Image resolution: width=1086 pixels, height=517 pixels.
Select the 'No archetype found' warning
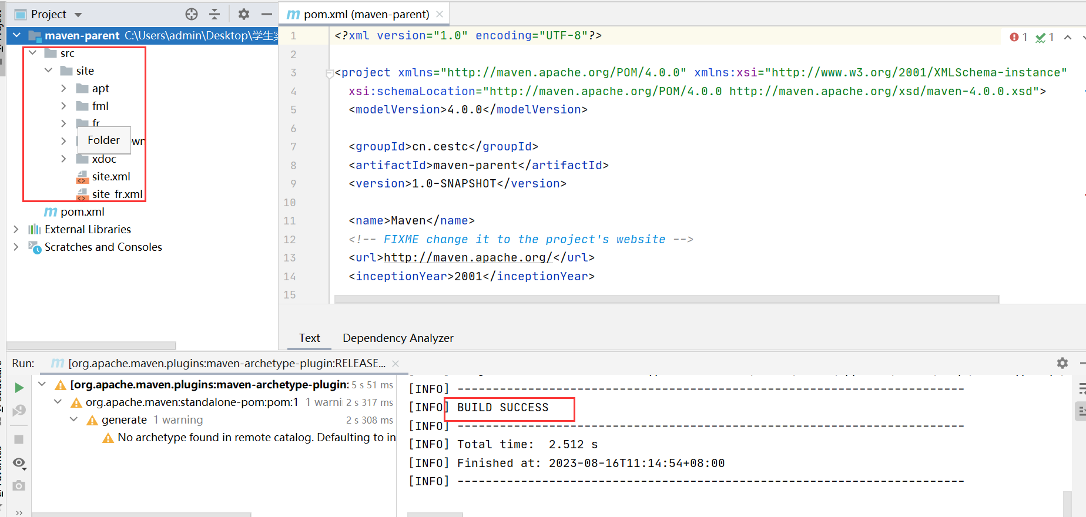(x=257, y=438)
